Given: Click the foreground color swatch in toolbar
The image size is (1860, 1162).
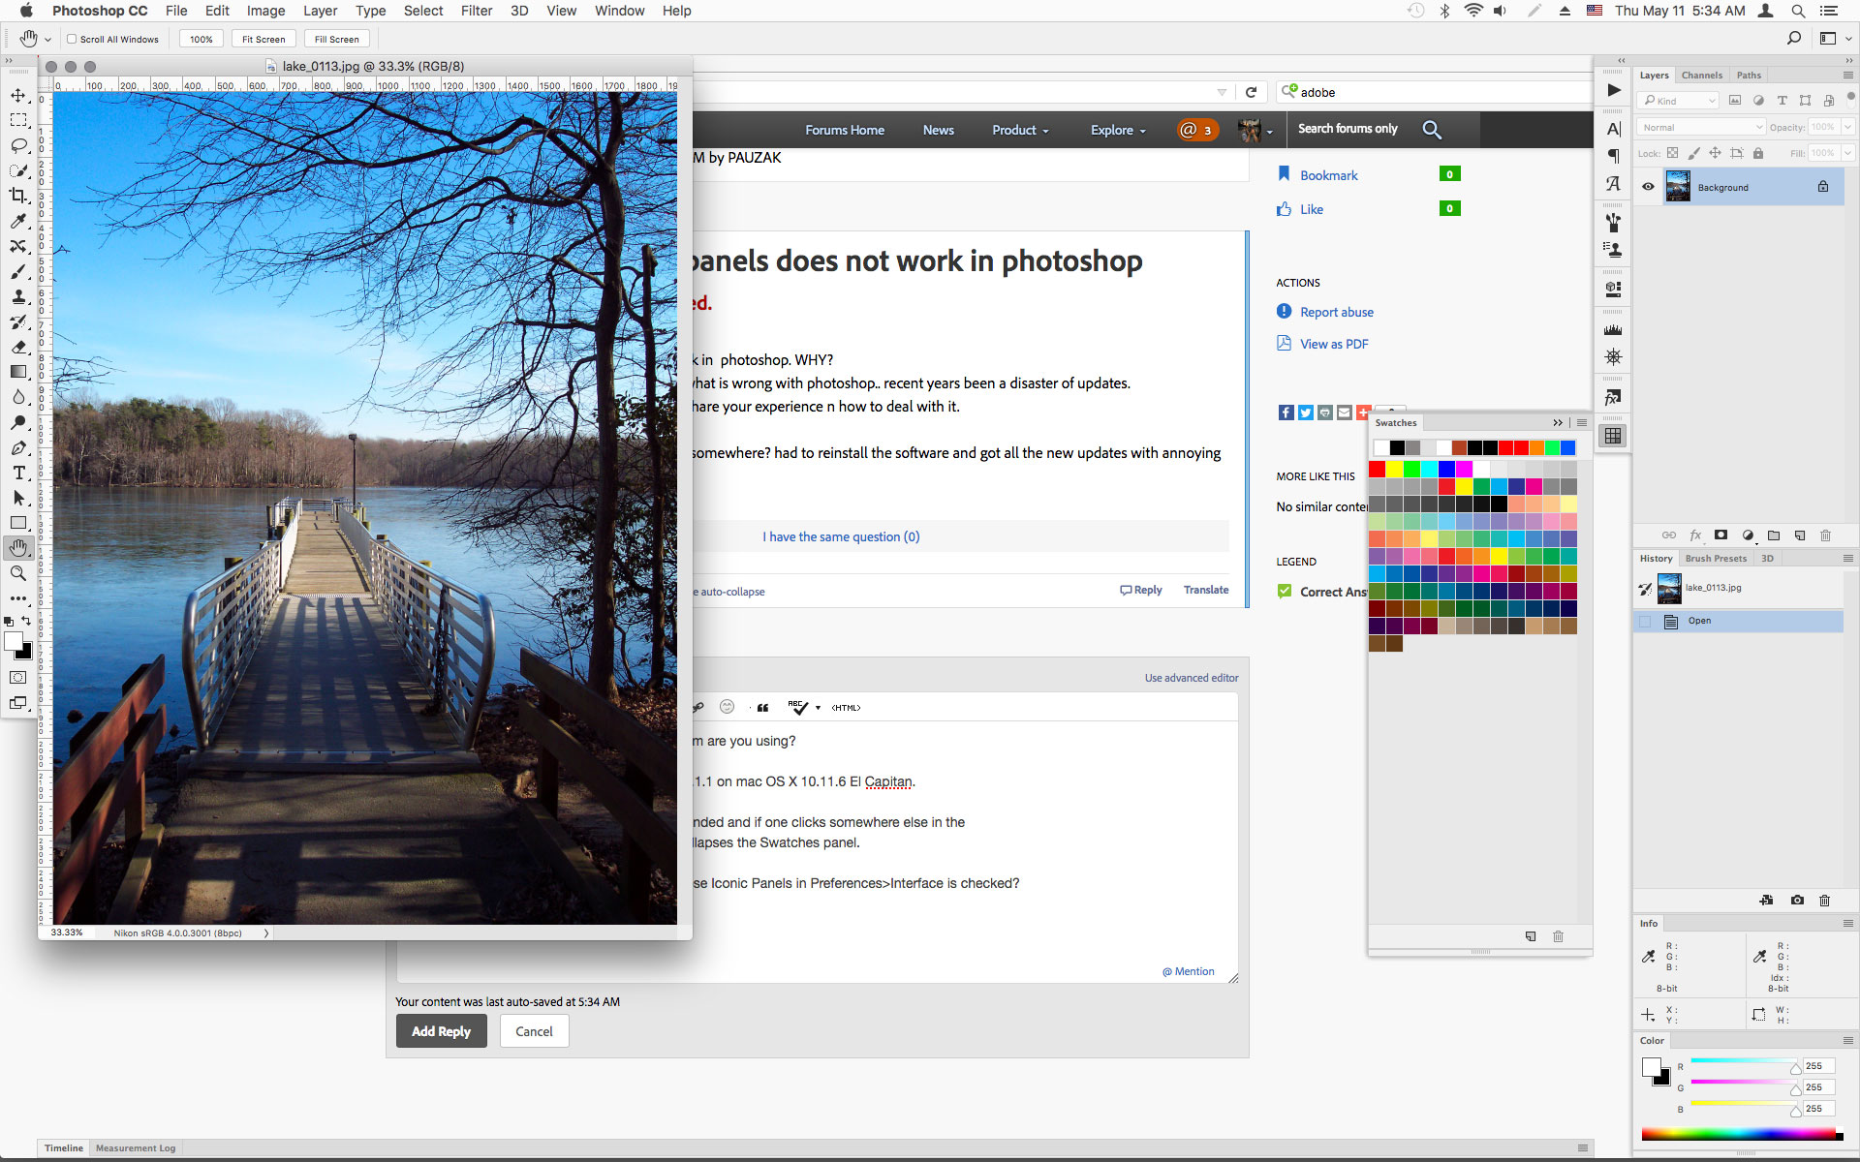Looking at the screenshot, I should pos(14,641).
